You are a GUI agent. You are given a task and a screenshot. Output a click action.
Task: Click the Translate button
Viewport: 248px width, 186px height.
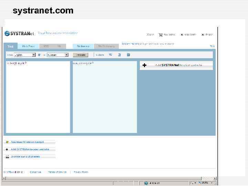point(81,55)
